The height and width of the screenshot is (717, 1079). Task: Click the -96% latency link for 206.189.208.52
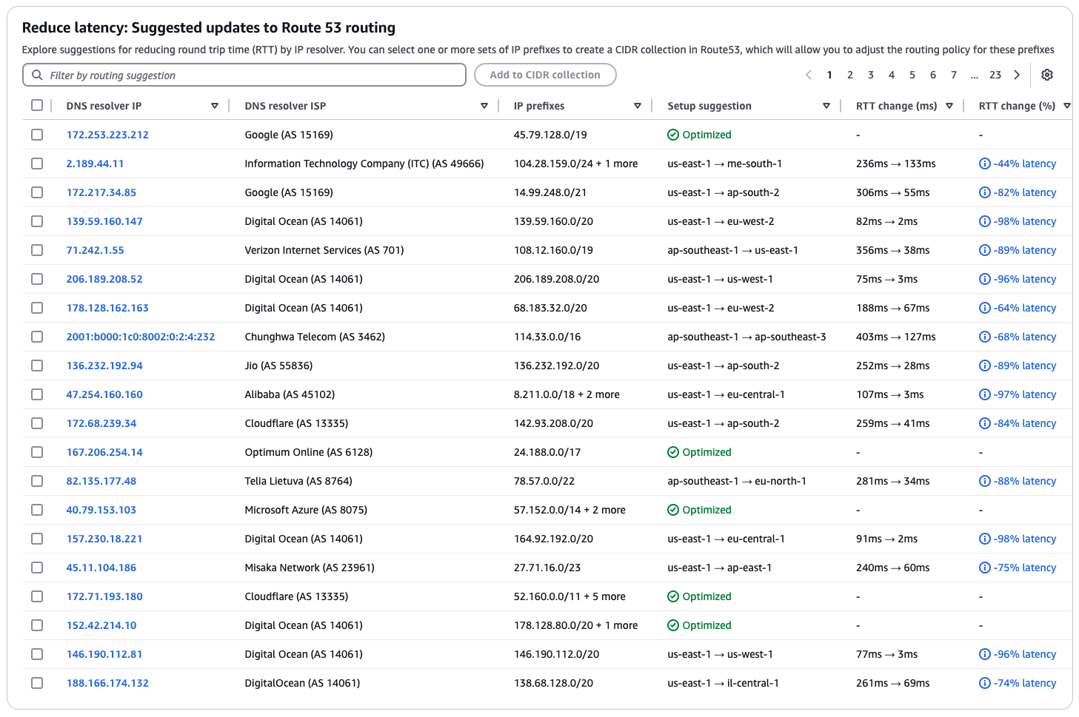point(1025,279)
